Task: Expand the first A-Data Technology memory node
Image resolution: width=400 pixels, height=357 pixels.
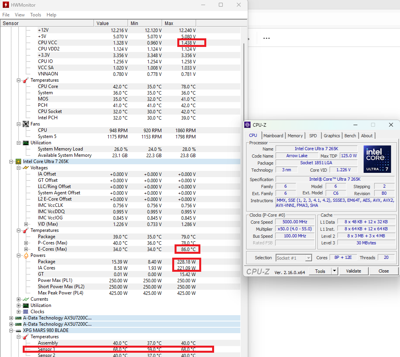Action: 11,318
